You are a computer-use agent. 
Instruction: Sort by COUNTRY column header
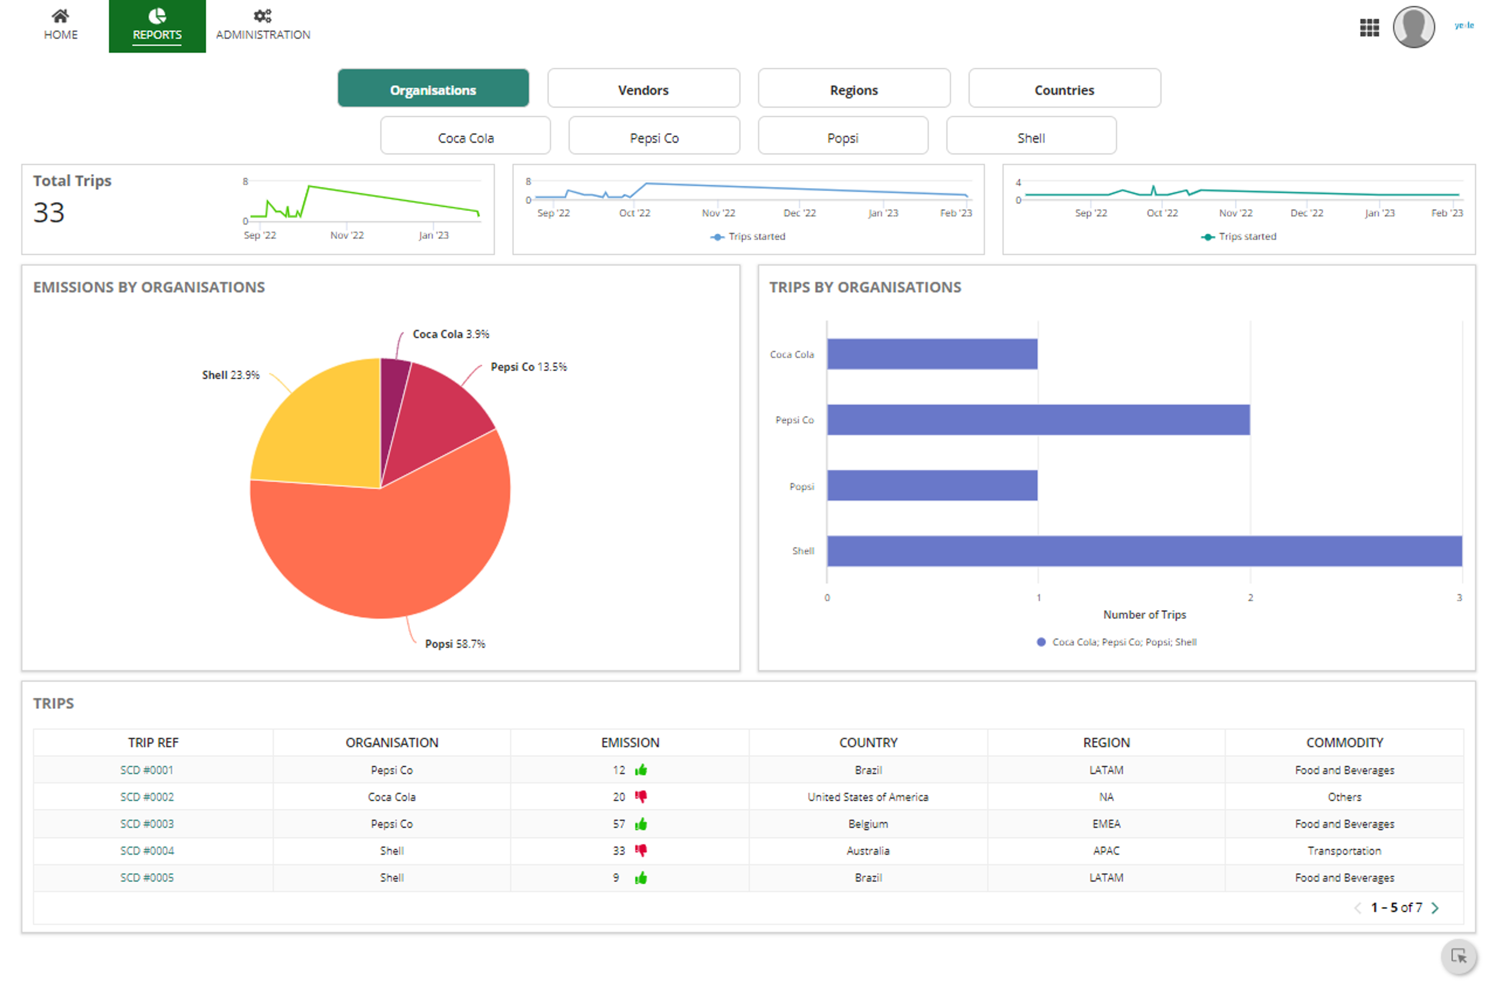tap(868, 743)
